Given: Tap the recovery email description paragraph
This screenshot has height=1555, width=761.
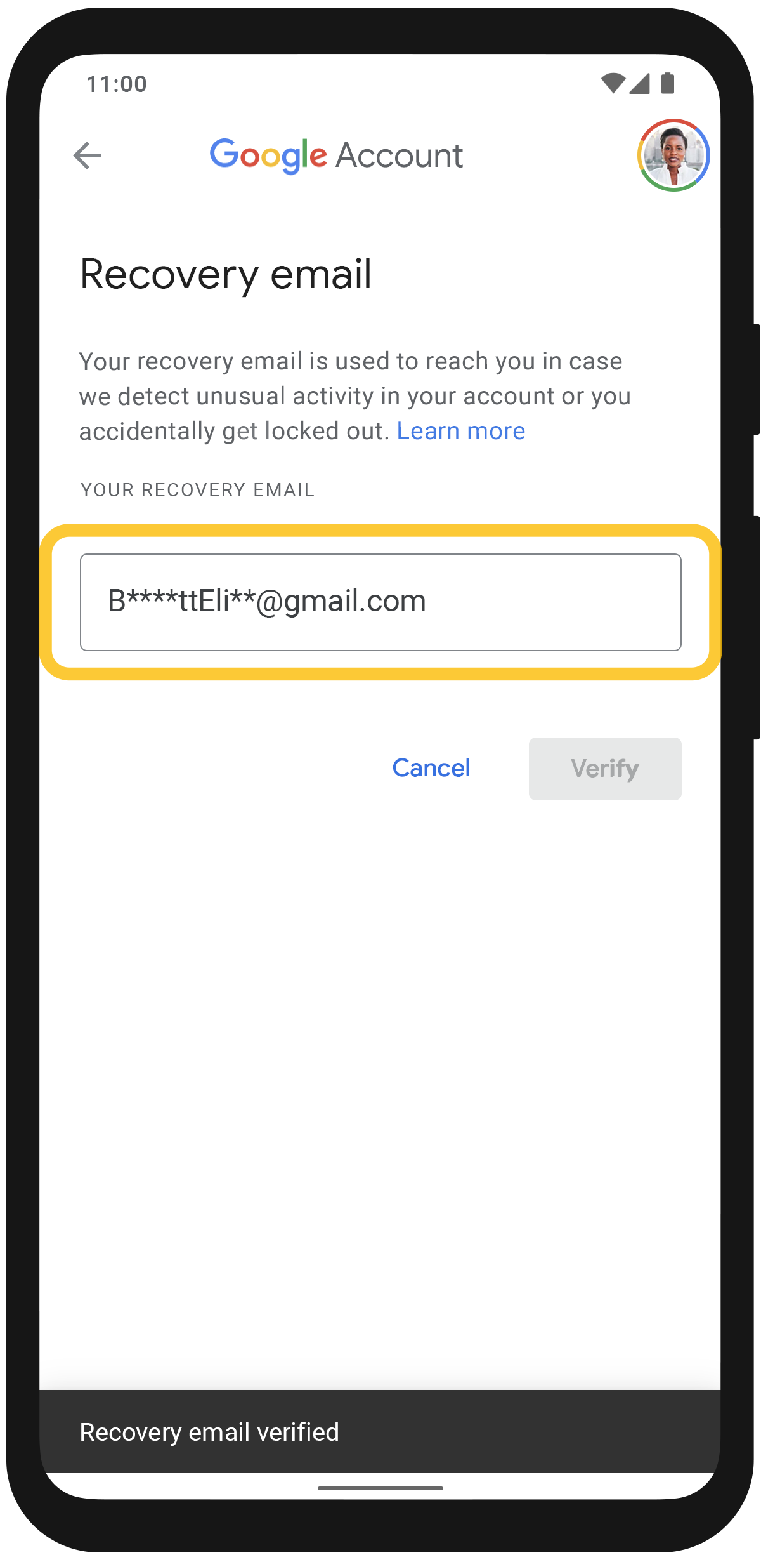Looking at the screenshot, I should (x=355, y=396).
